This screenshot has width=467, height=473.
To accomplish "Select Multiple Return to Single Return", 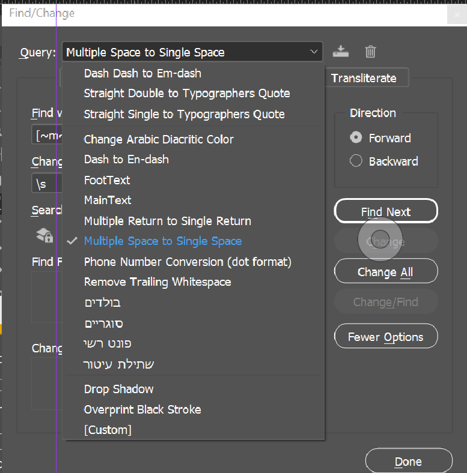I will coord(167,221).
